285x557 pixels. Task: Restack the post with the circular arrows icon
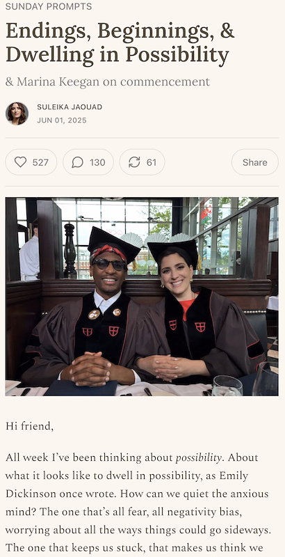134,162
